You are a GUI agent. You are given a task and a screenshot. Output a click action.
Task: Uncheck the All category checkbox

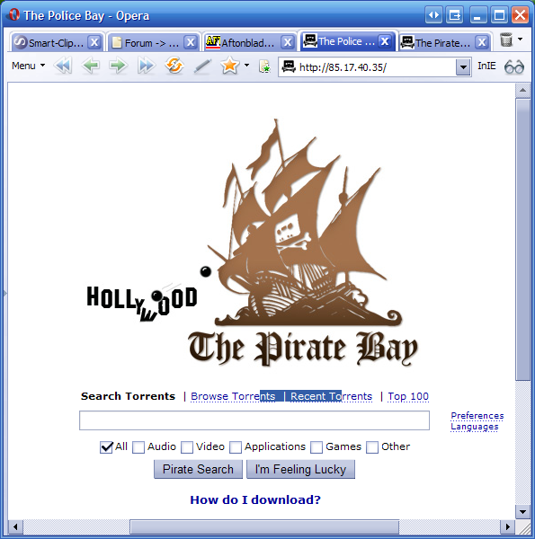click(x=106, y=447)
